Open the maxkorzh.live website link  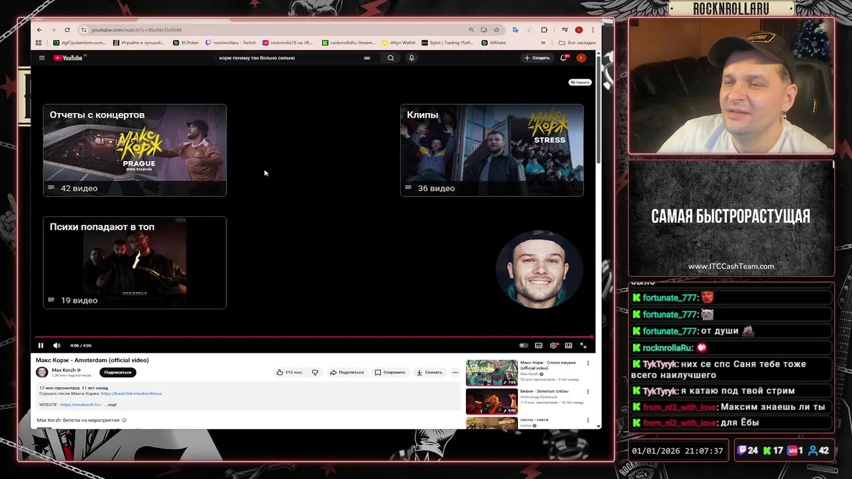81,404
